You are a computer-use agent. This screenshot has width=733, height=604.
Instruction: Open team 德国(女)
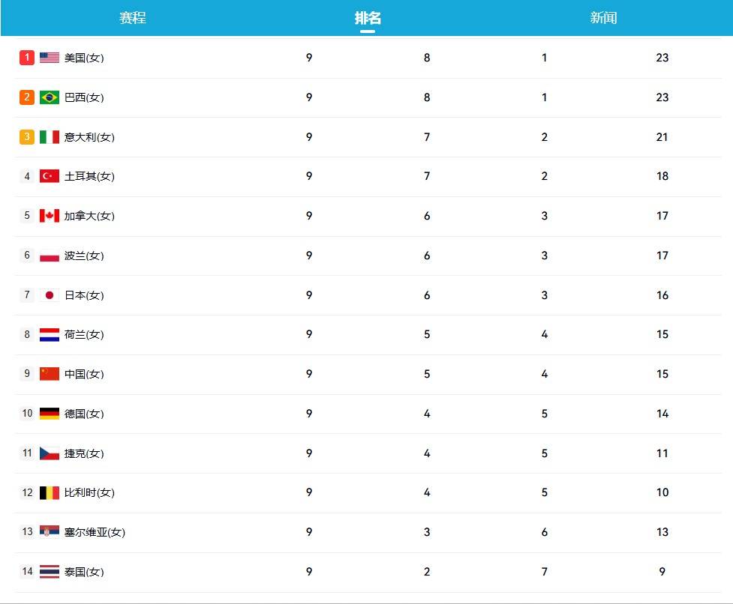(84, 414)
